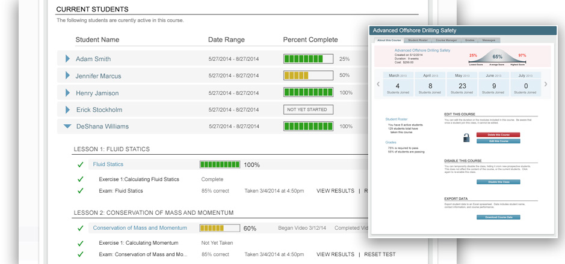Viewport: 565px width, 264px height.
Task: Open View Results for Fluid Statics exam
Action: tap(335, 191)
